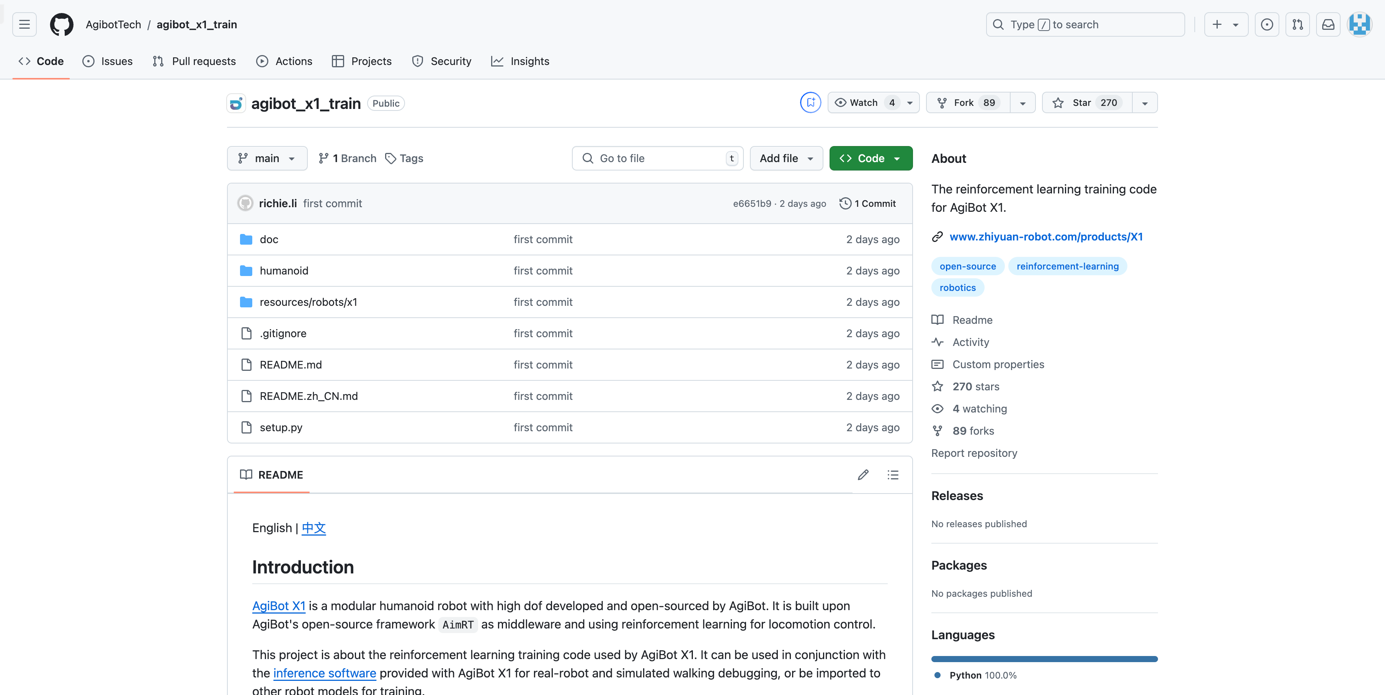Click the Go to file search field
1385x695 pixels.
tap(658, 158)
